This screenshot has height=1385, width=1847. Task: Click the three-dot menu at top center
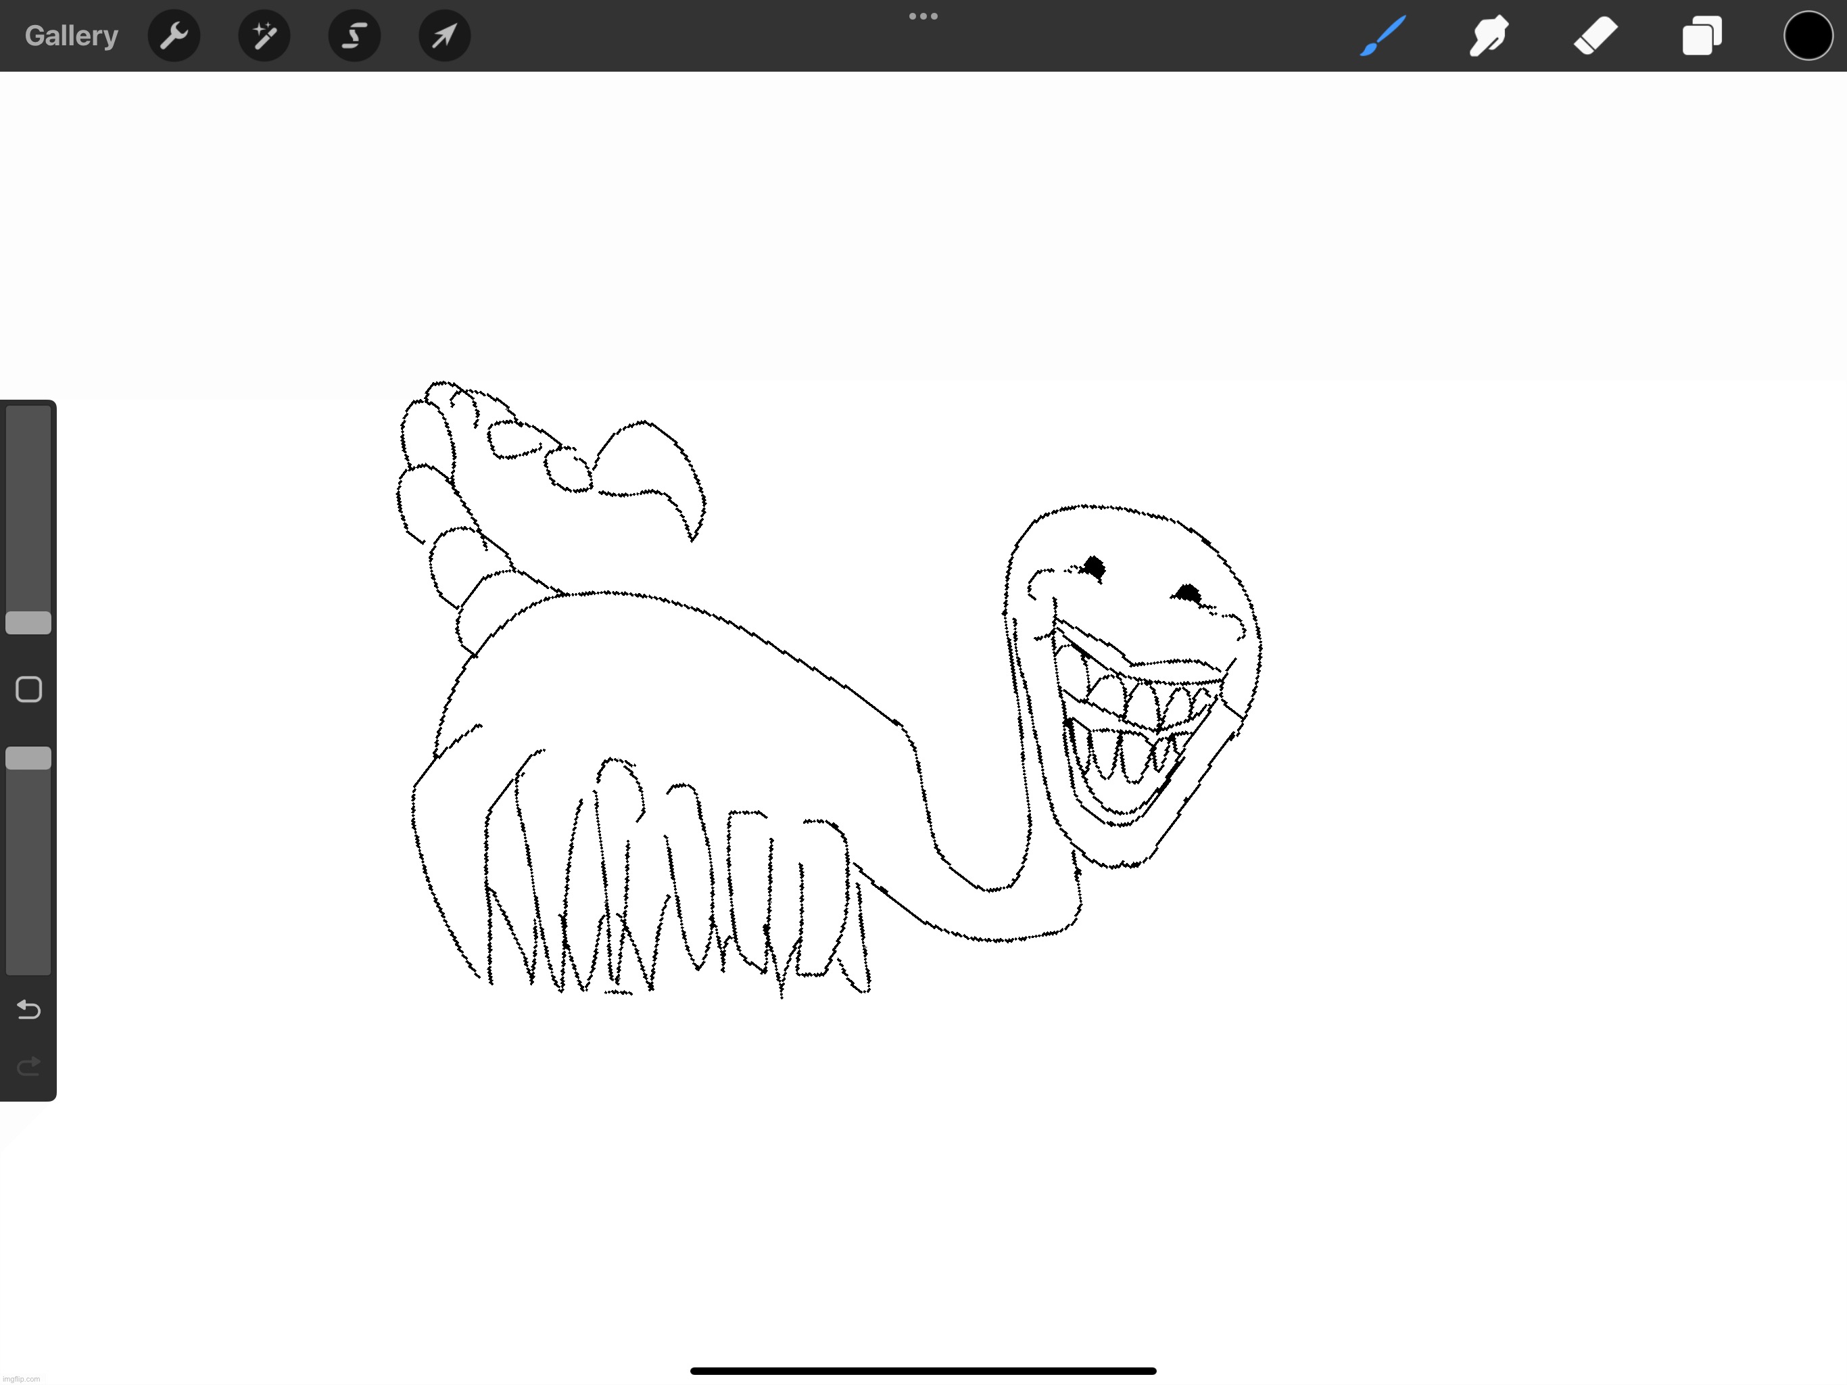point(923,16)
